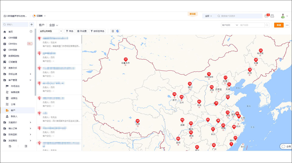Switch to list view icon
This screenshot has width=292, height=163.
[113, 31]
